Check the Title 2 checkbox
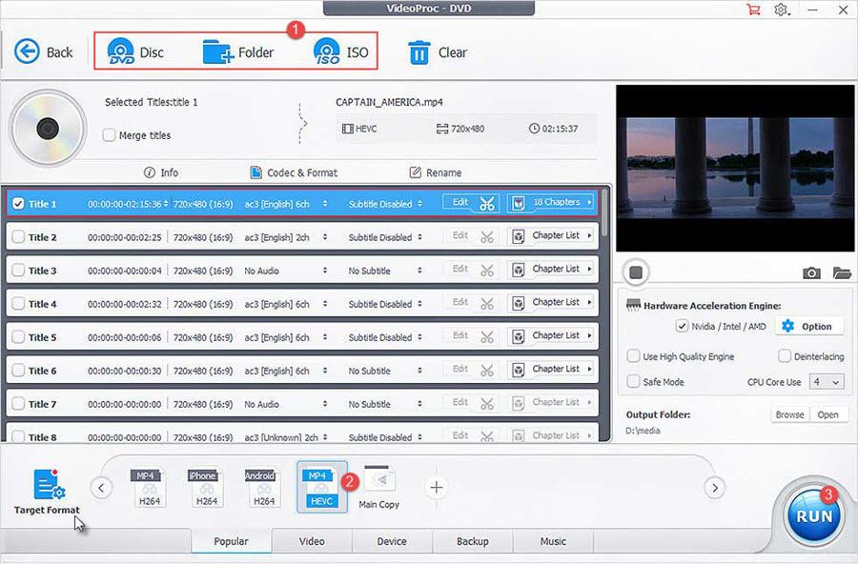Screen dimensions: 858x564 click(18, 237)
